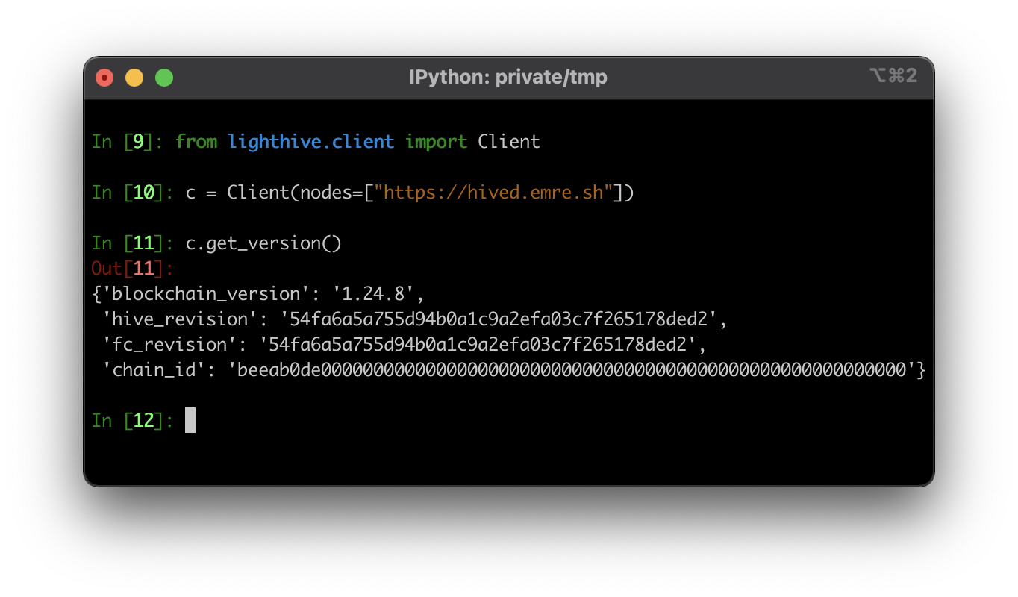
Task: Click the 'Out[11]:' output label
Action: click(133, 268)
